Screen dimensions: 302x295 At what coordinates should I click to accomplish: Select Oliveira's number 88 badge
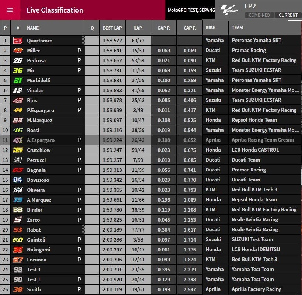(18, 190)
